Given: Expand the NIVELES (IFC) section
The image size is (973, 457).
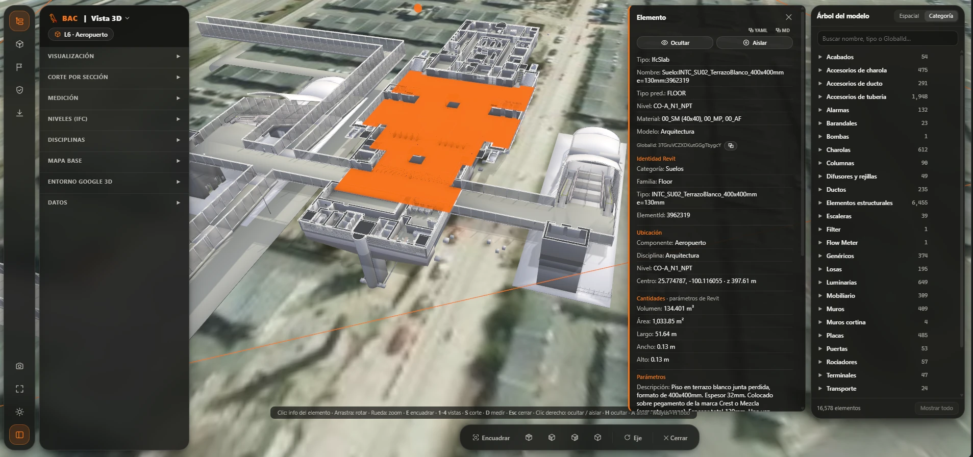Looking at the screenshot, I should (x=114, y=119).
